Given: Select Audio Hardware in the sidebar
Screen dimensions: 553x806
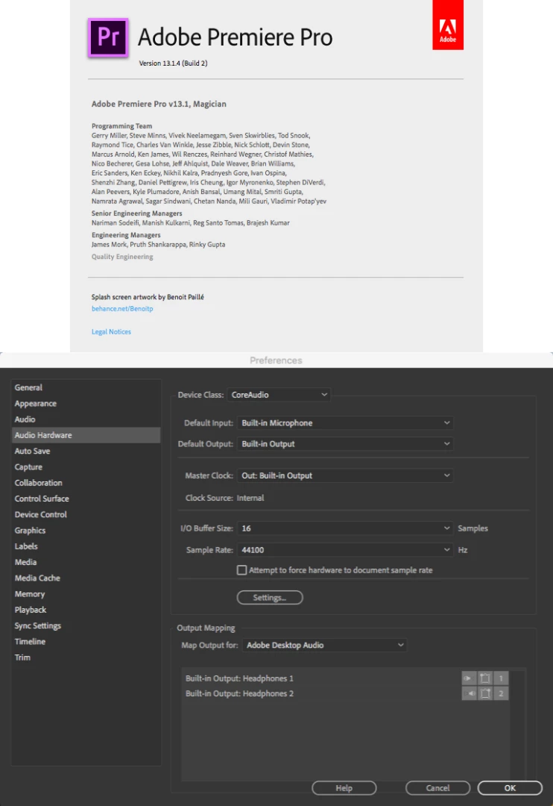Looking at the screenshot, I should click(86, 435).
